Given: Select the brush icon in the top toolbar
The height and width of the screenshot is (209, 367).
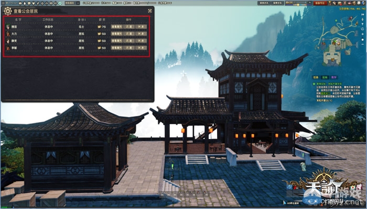Looking at the screenshot, I should click(38, 3).
